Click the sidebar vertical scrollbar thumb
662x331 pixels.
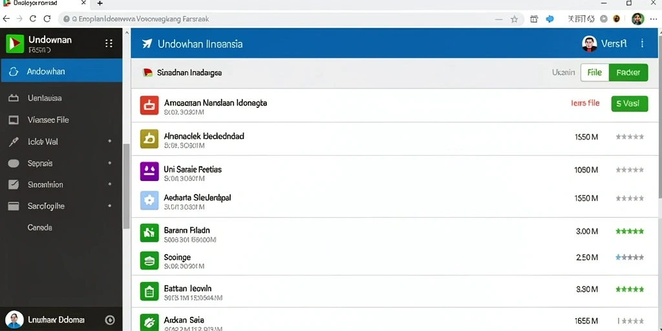(126, 186)
